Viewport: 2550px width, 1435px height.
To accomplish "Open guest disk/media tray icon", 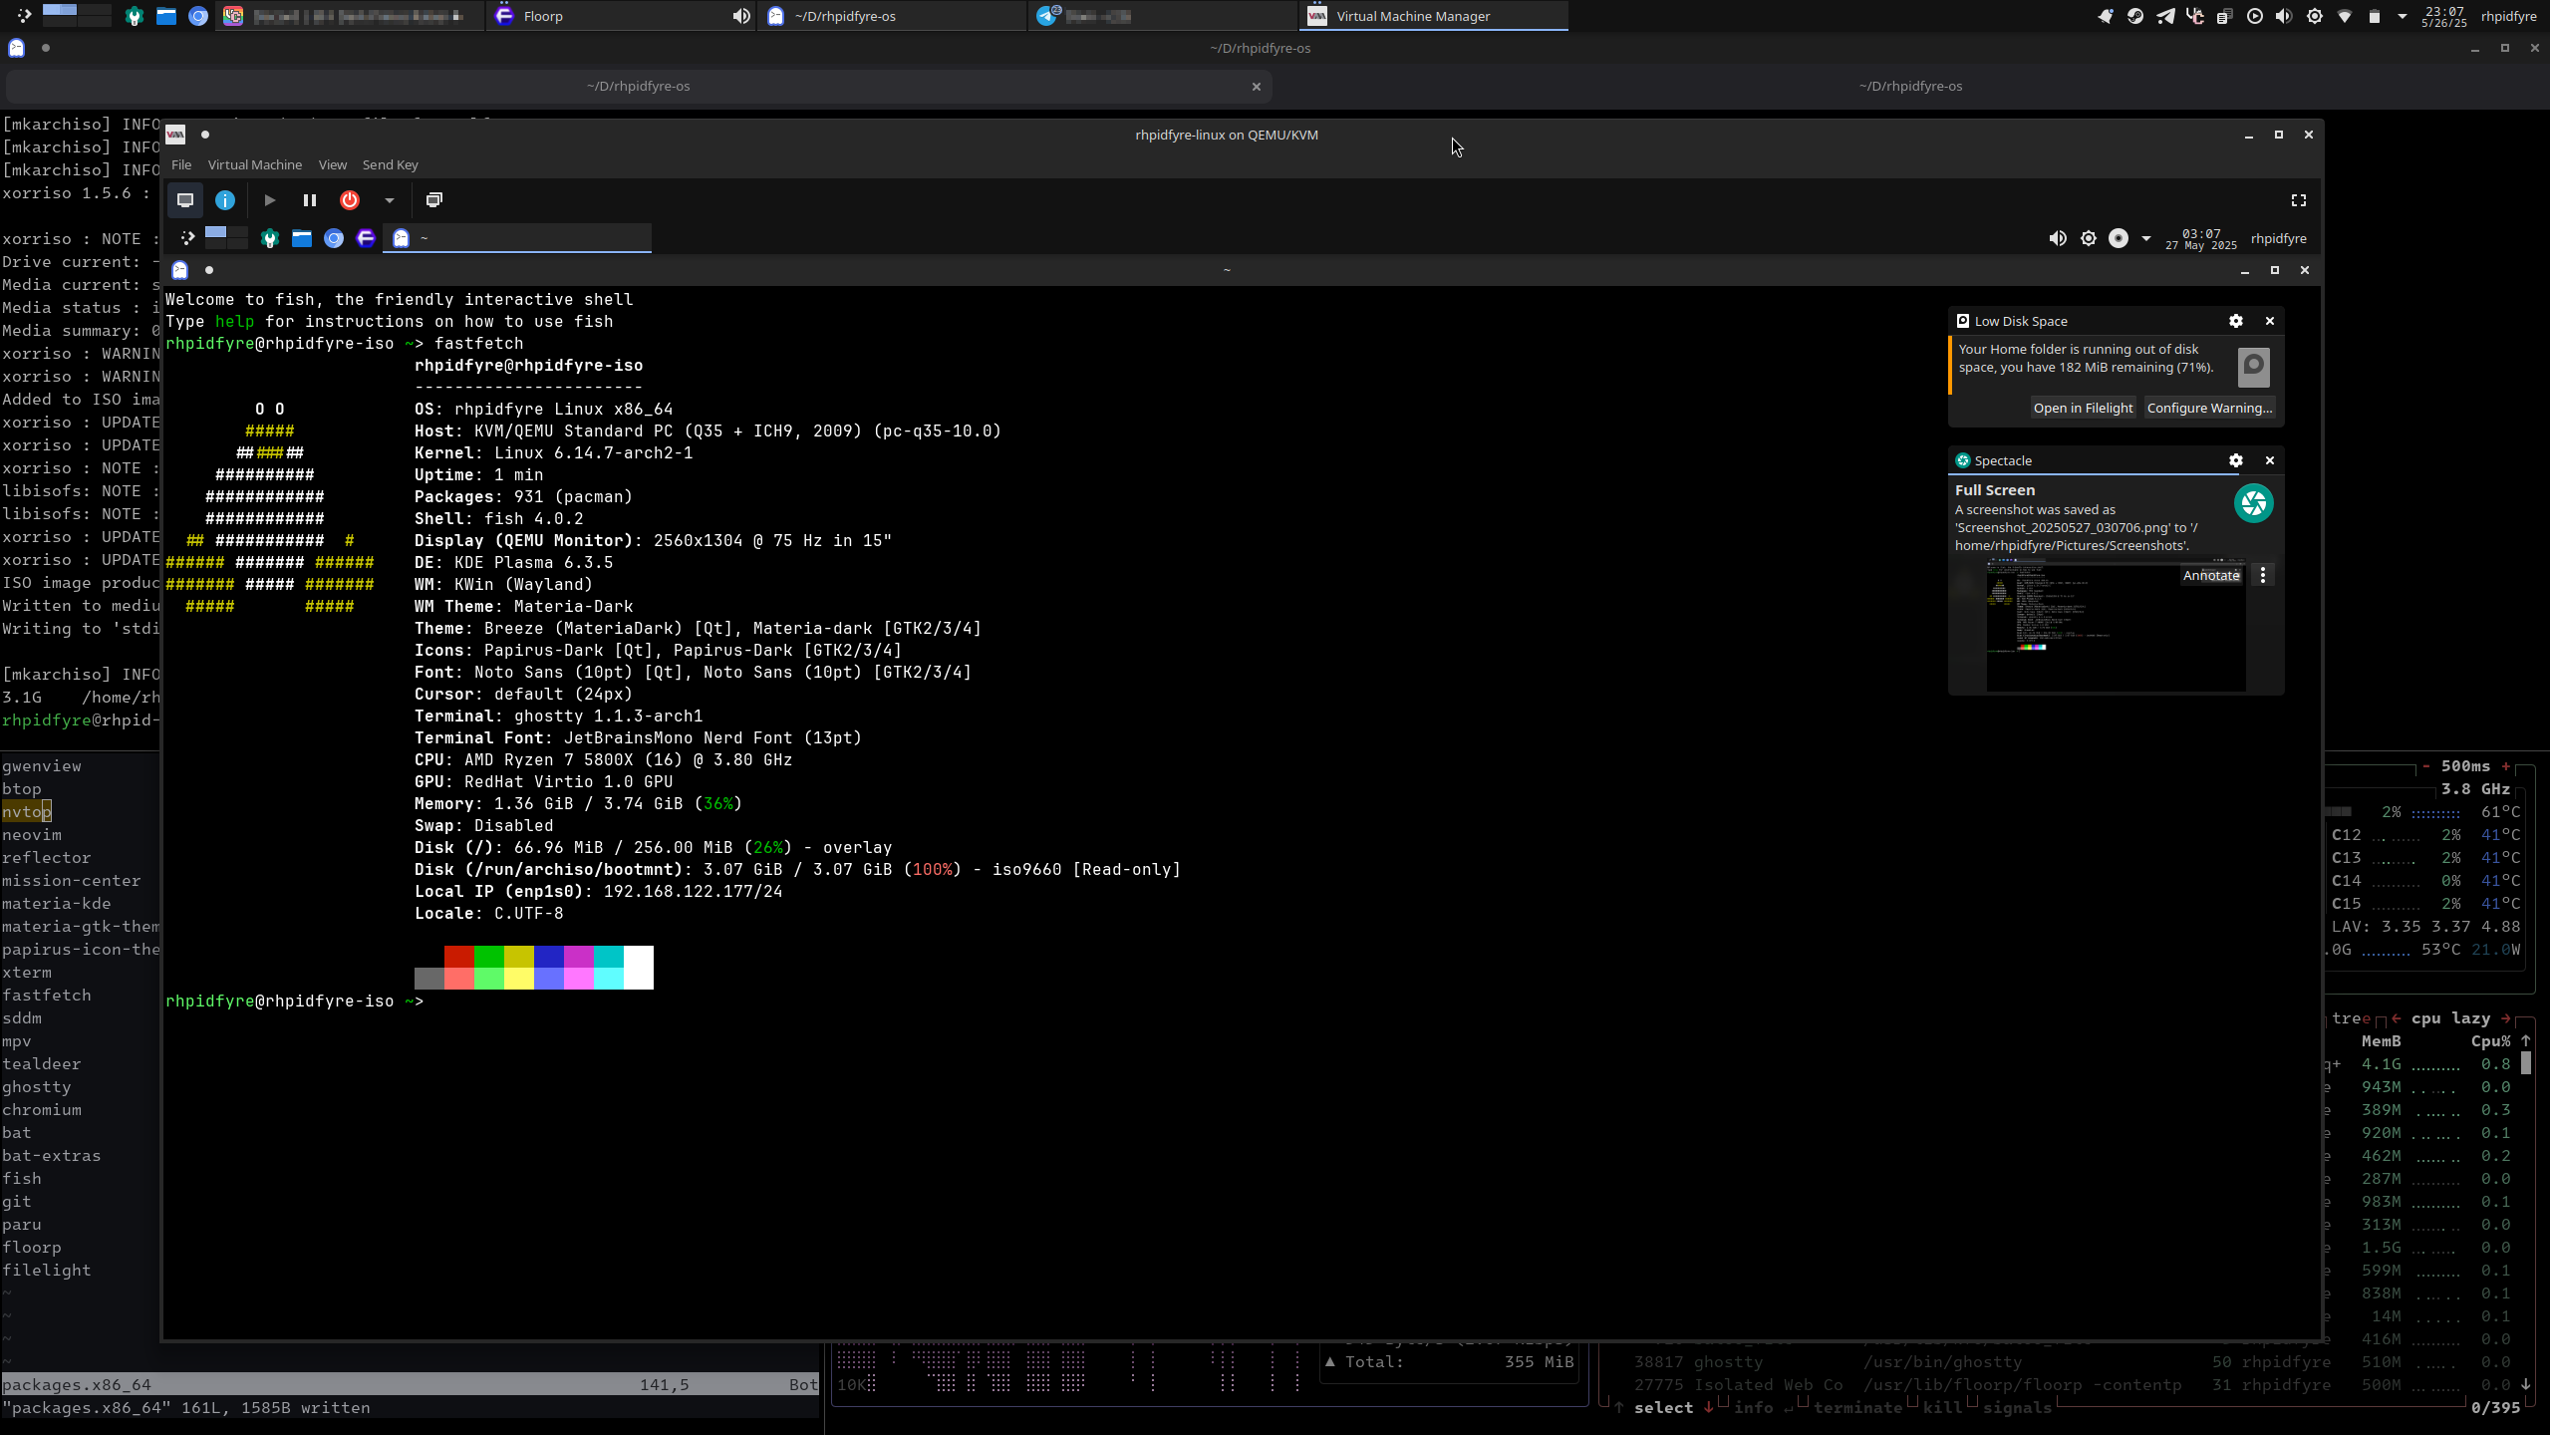I will coord(2119,238).
